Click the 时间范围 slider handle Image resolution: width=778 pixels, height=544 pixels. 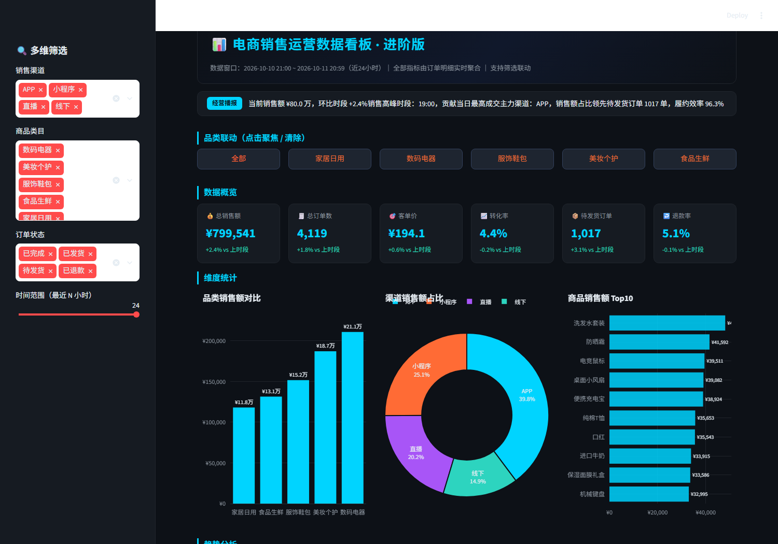(136, 314)
